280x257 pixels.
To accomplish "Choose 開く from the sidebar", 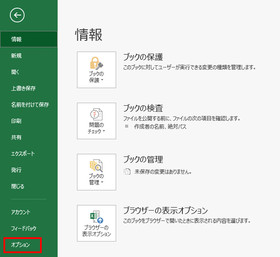I will [x=29, y=72].
